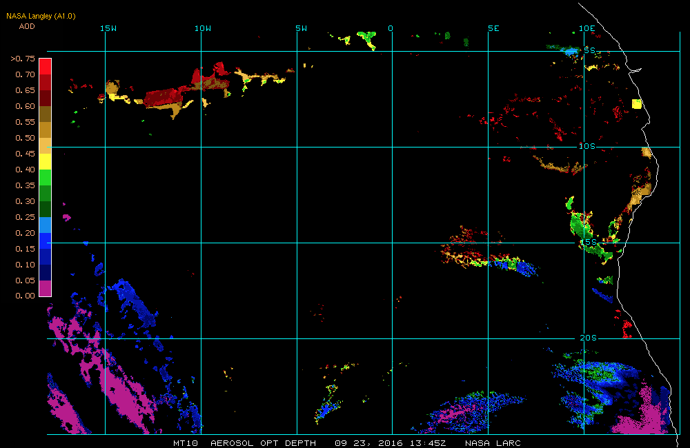Select the '5E' longitude label
This screenshot has height=448, width=690.
pyautogui.click(x=494, y=28)
